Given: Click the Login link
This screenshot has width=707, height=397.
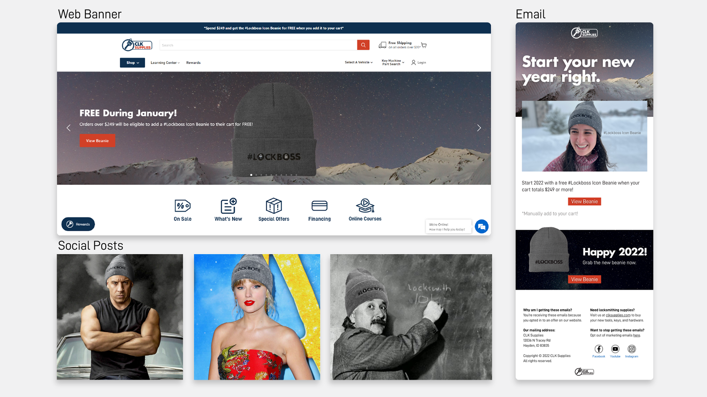Looking at the screenshot, I should [422, 62].
